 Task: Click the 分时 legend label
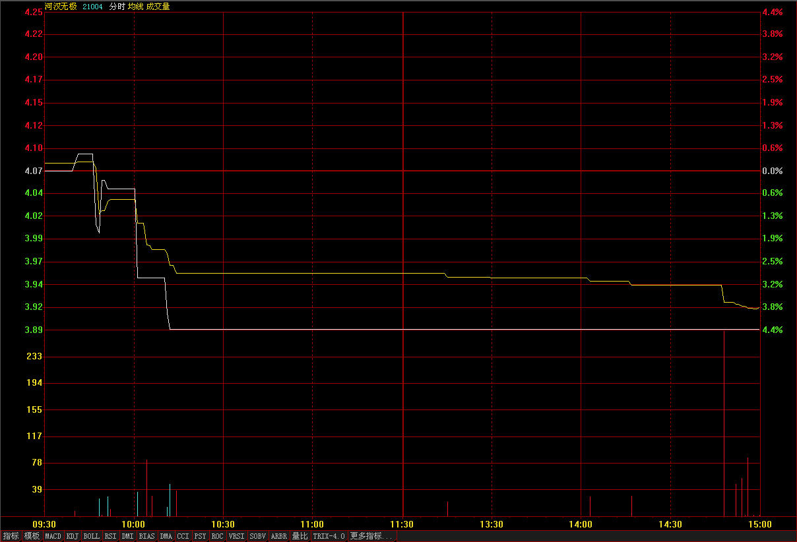point(117,6)
